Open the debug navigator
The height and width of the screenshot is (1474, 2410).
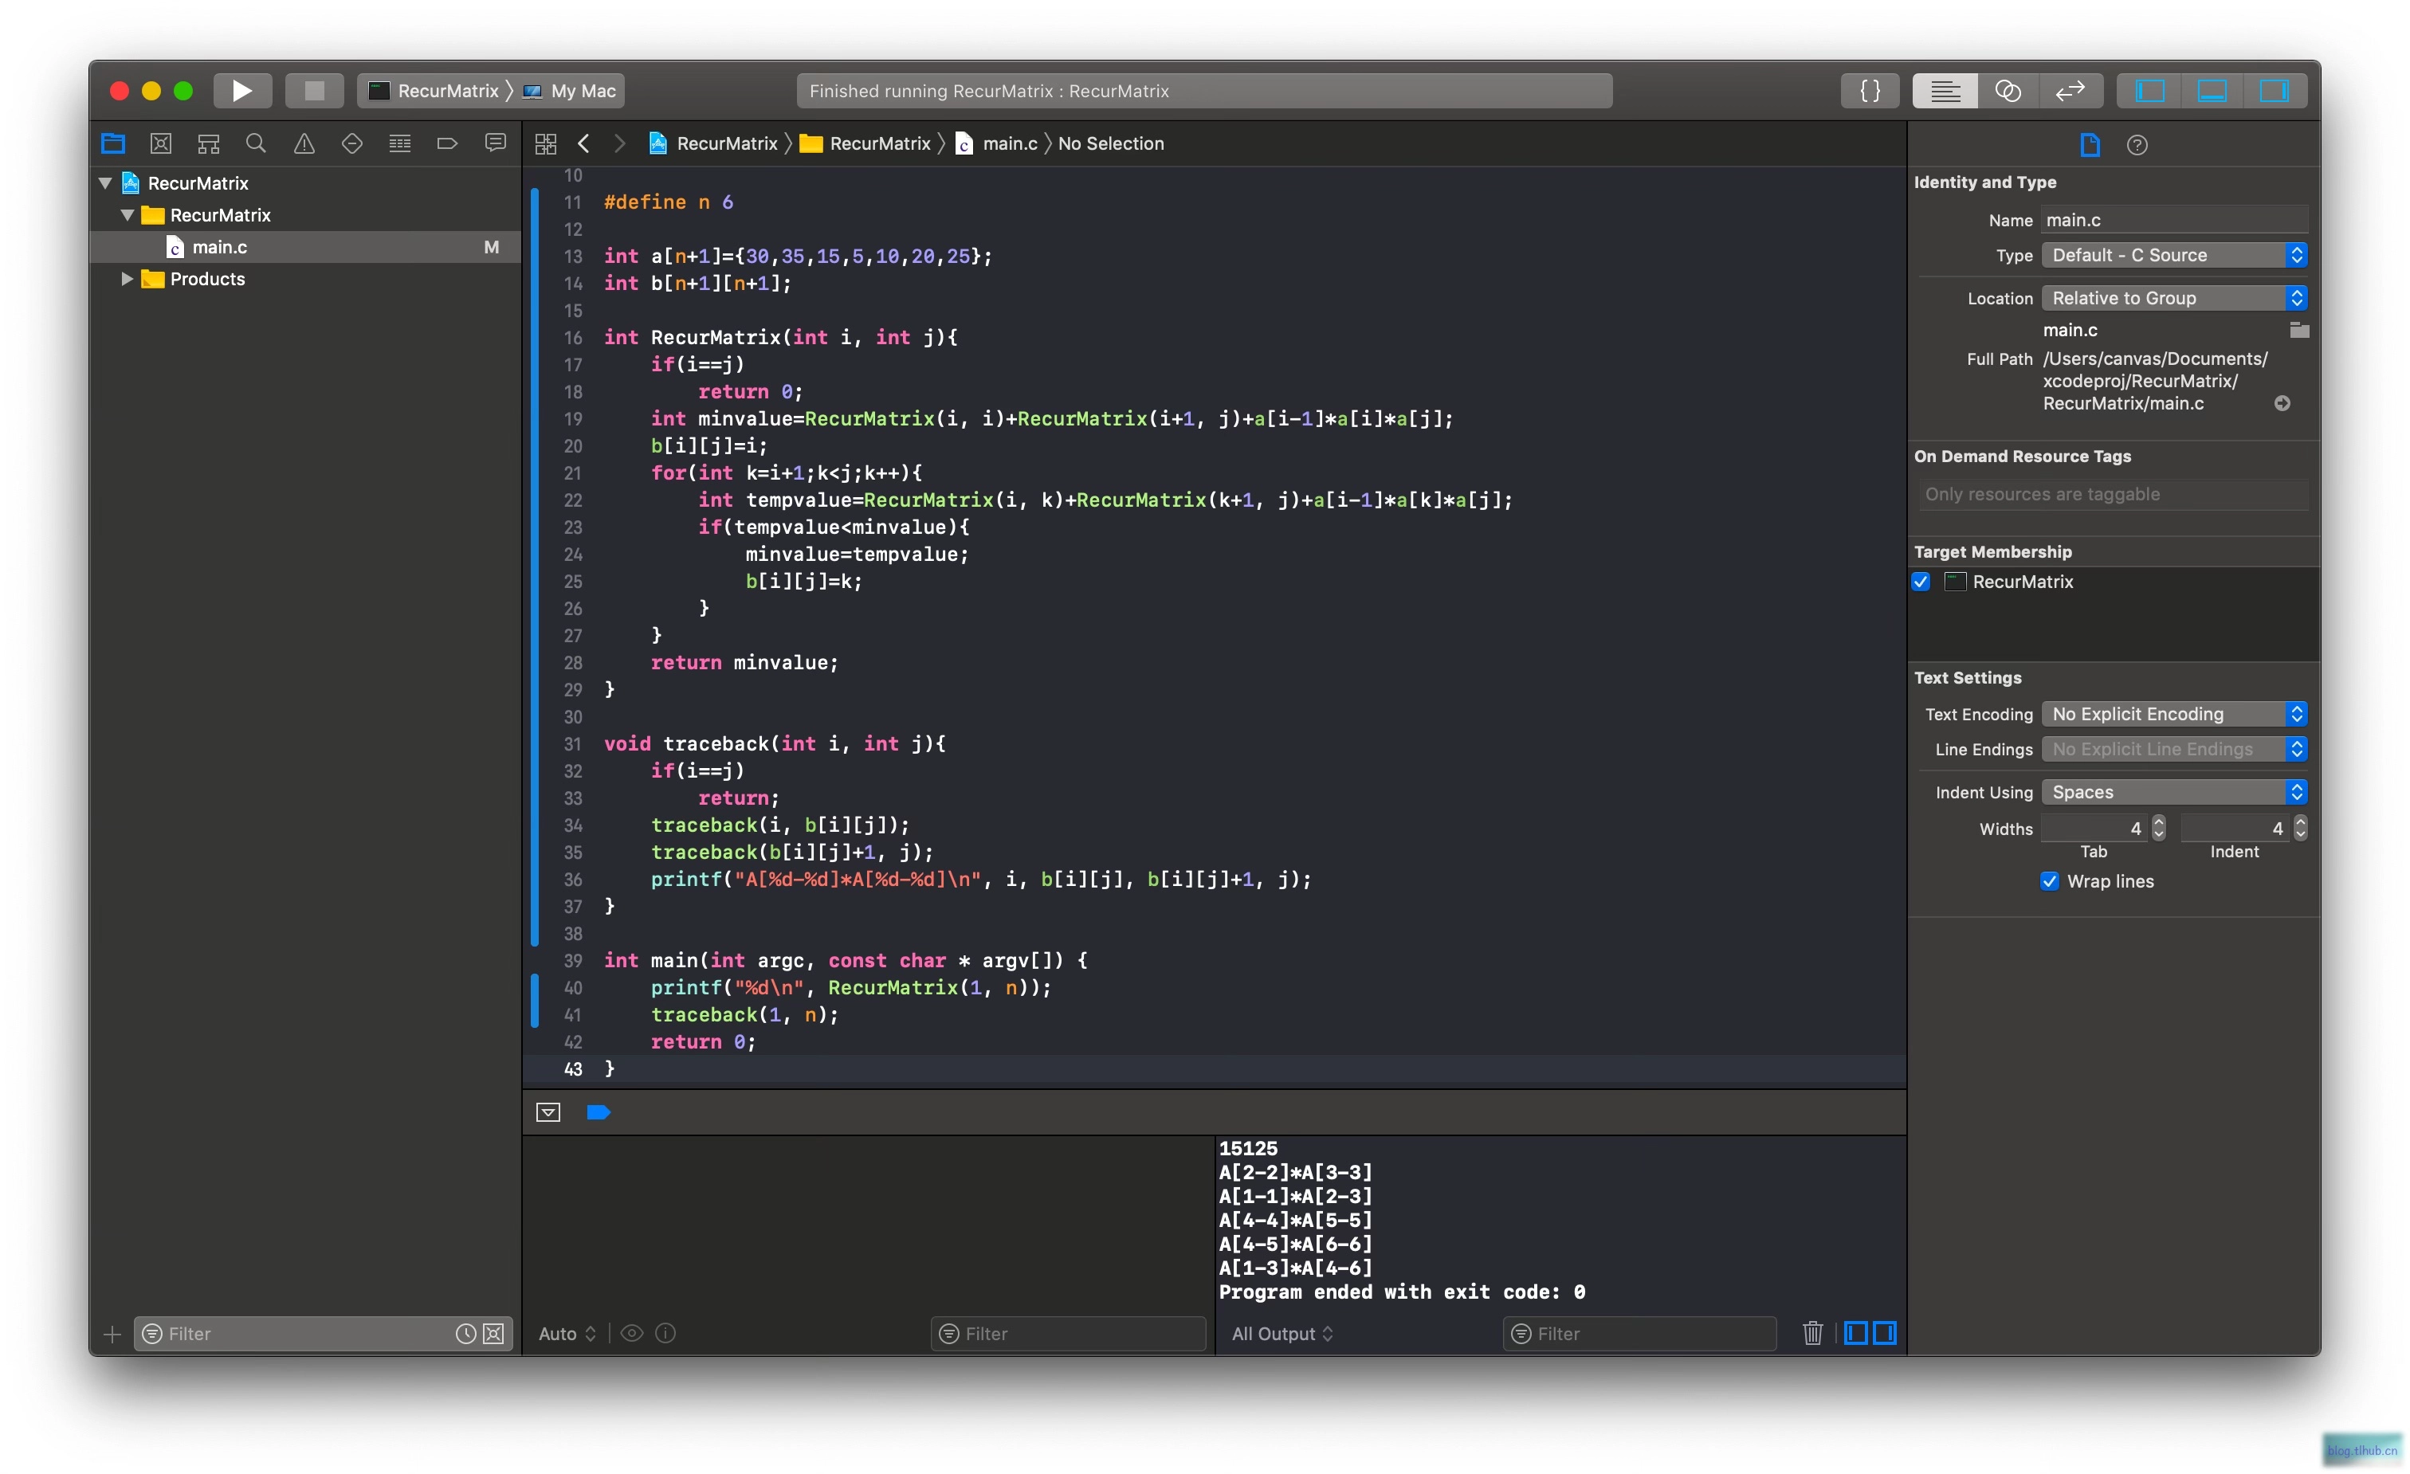(400, 143)
